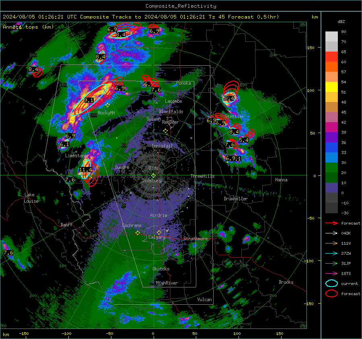Click the orange swatch between 60 and 57 dBZ

pyautogui.click(x=331, y=67)
